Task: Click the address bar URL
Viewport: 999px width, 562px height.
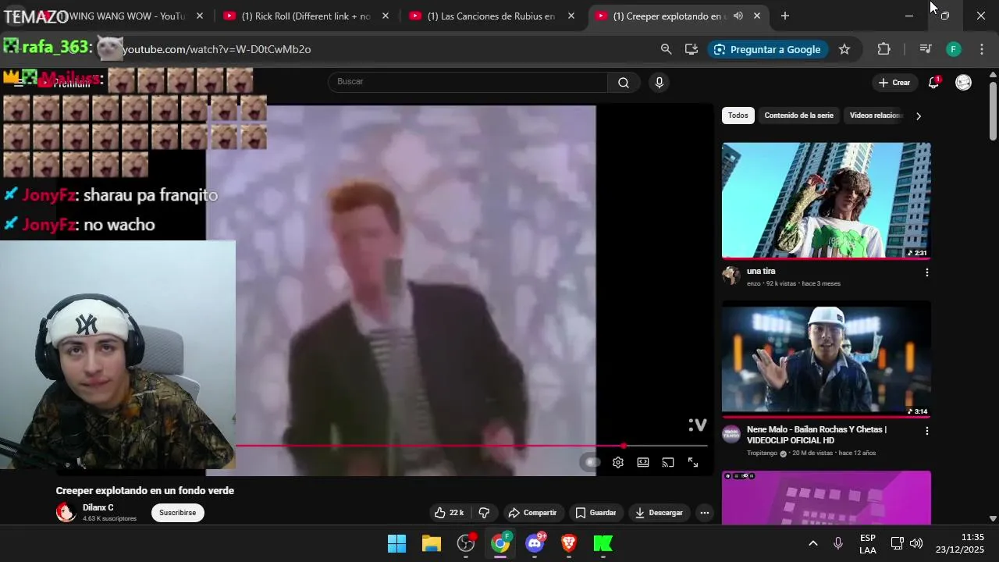Action: (216, 49)
